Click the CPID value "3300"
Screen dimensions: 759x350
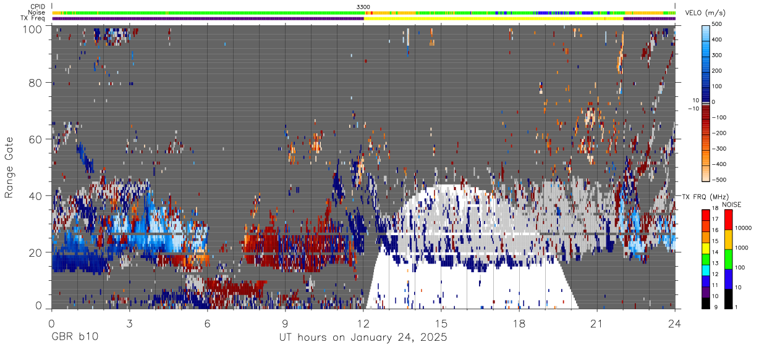coord(363,6)
